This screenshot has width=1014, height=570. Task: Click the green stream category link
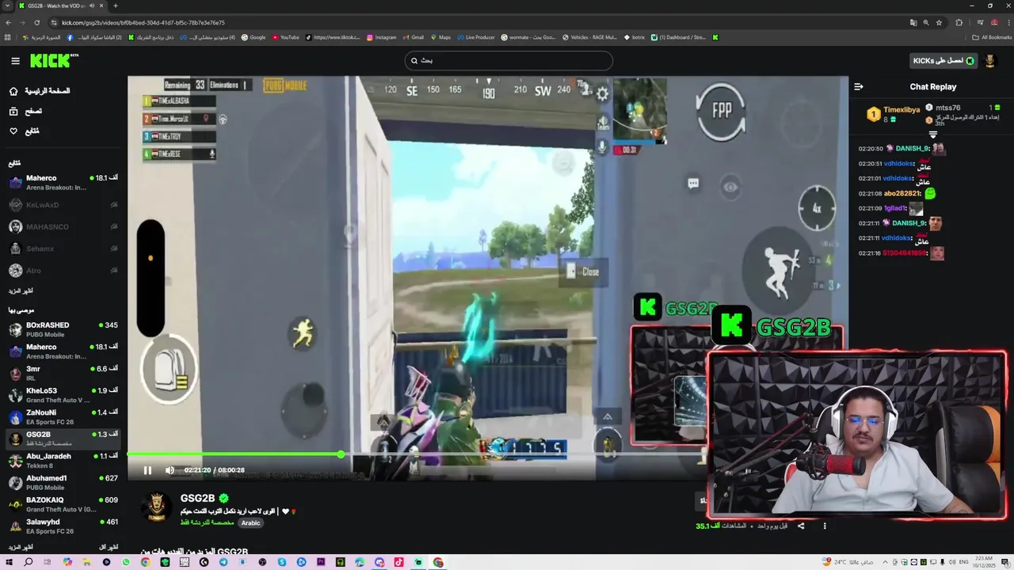coord(207,522)
